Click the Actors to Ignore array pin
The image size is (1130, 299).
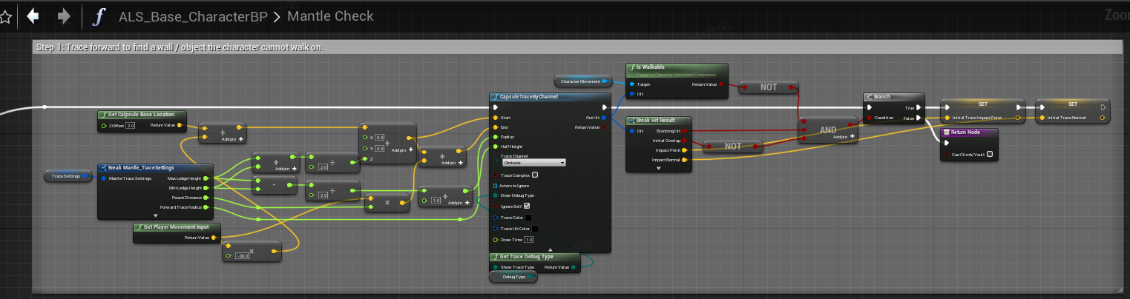click(x=496, y=185)
